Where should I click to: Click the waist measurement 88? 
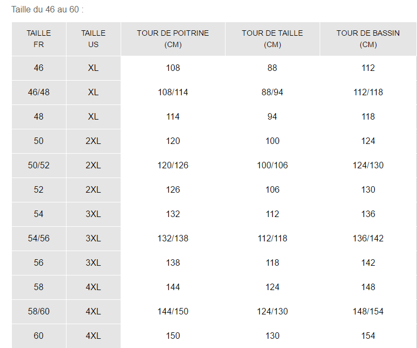point(272,68)
